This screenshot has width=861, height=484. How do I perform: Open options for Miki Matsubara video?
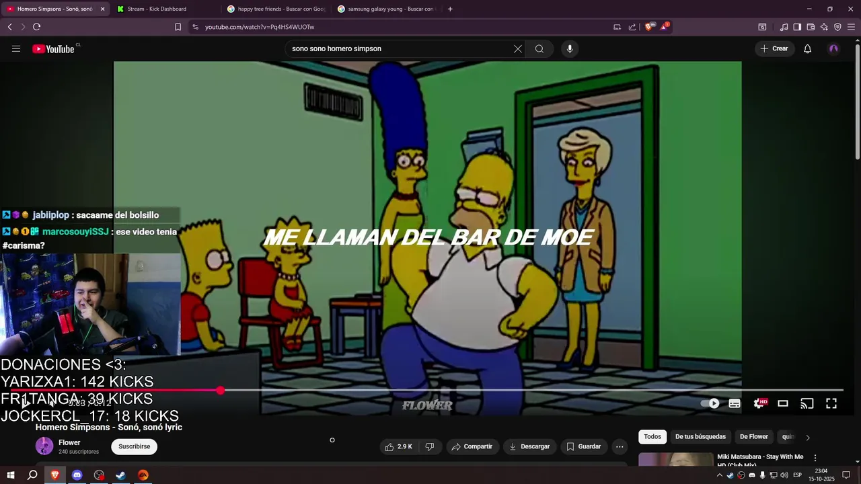click(815, 458)
